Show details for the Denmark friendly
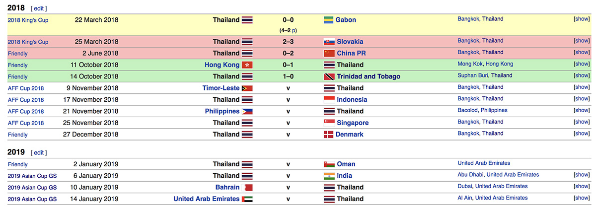 [x=582, y=134]
